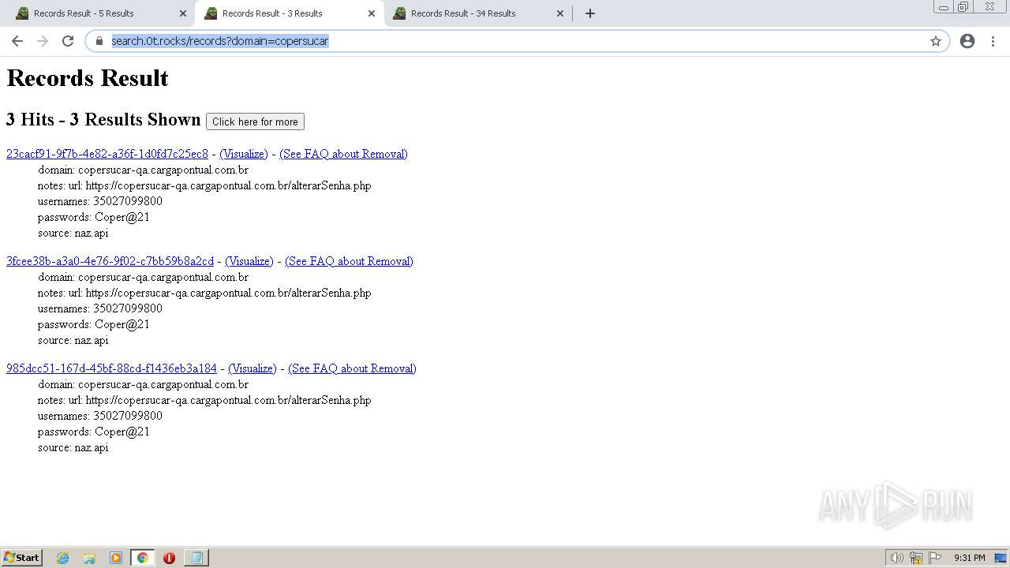This screenshot has height=568, width=1010.
Task: Switch to the 'Records Result - 5 Results' tab
Action: [99, 13]
